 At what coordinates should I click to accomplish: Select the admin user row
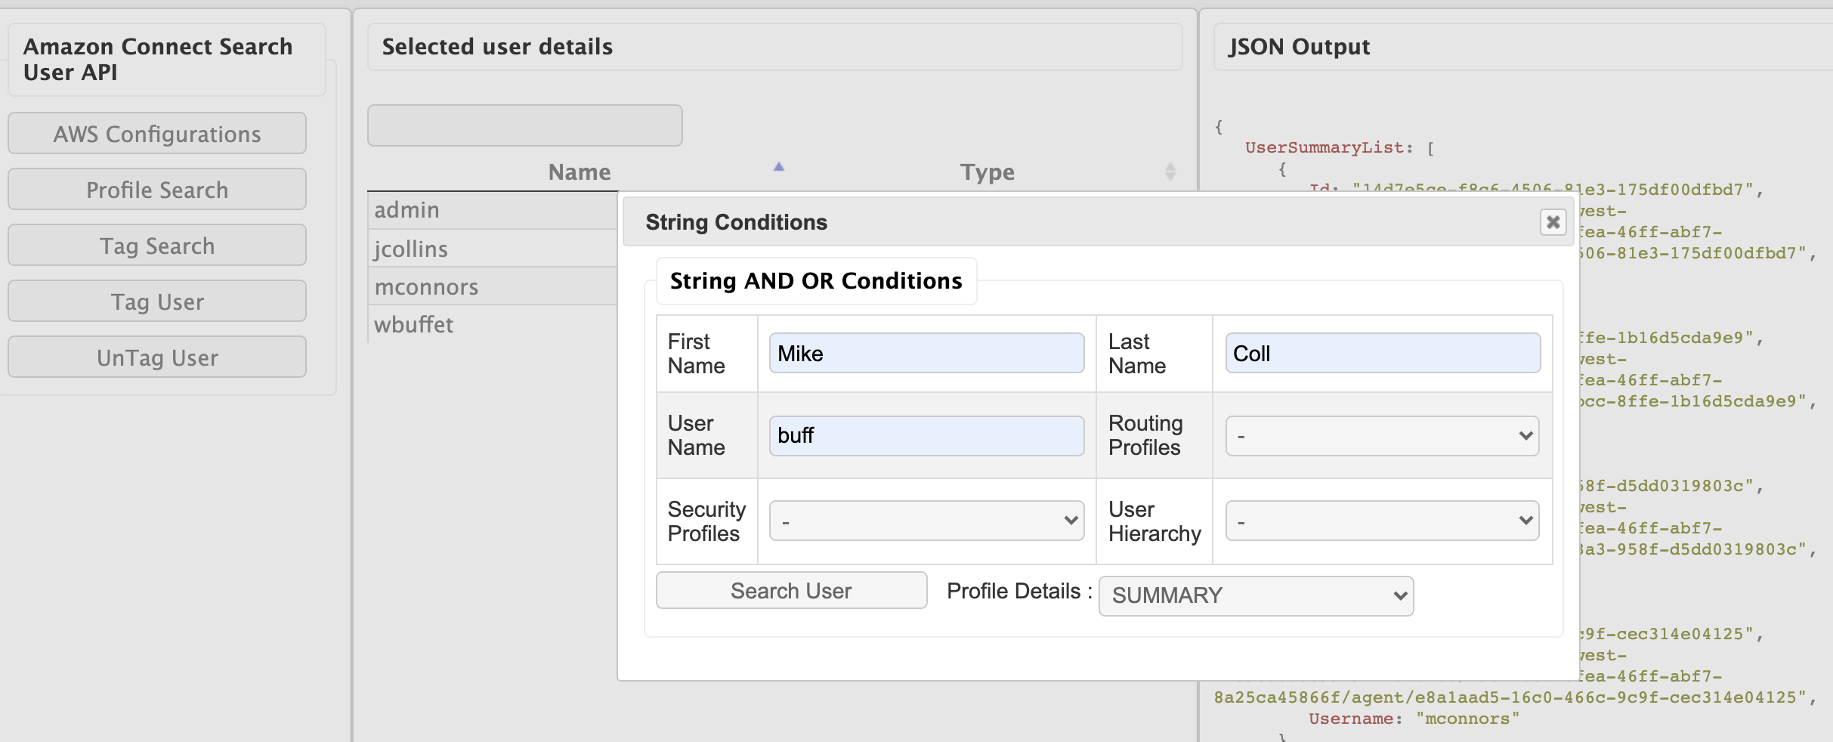click(x=491, y=210)
